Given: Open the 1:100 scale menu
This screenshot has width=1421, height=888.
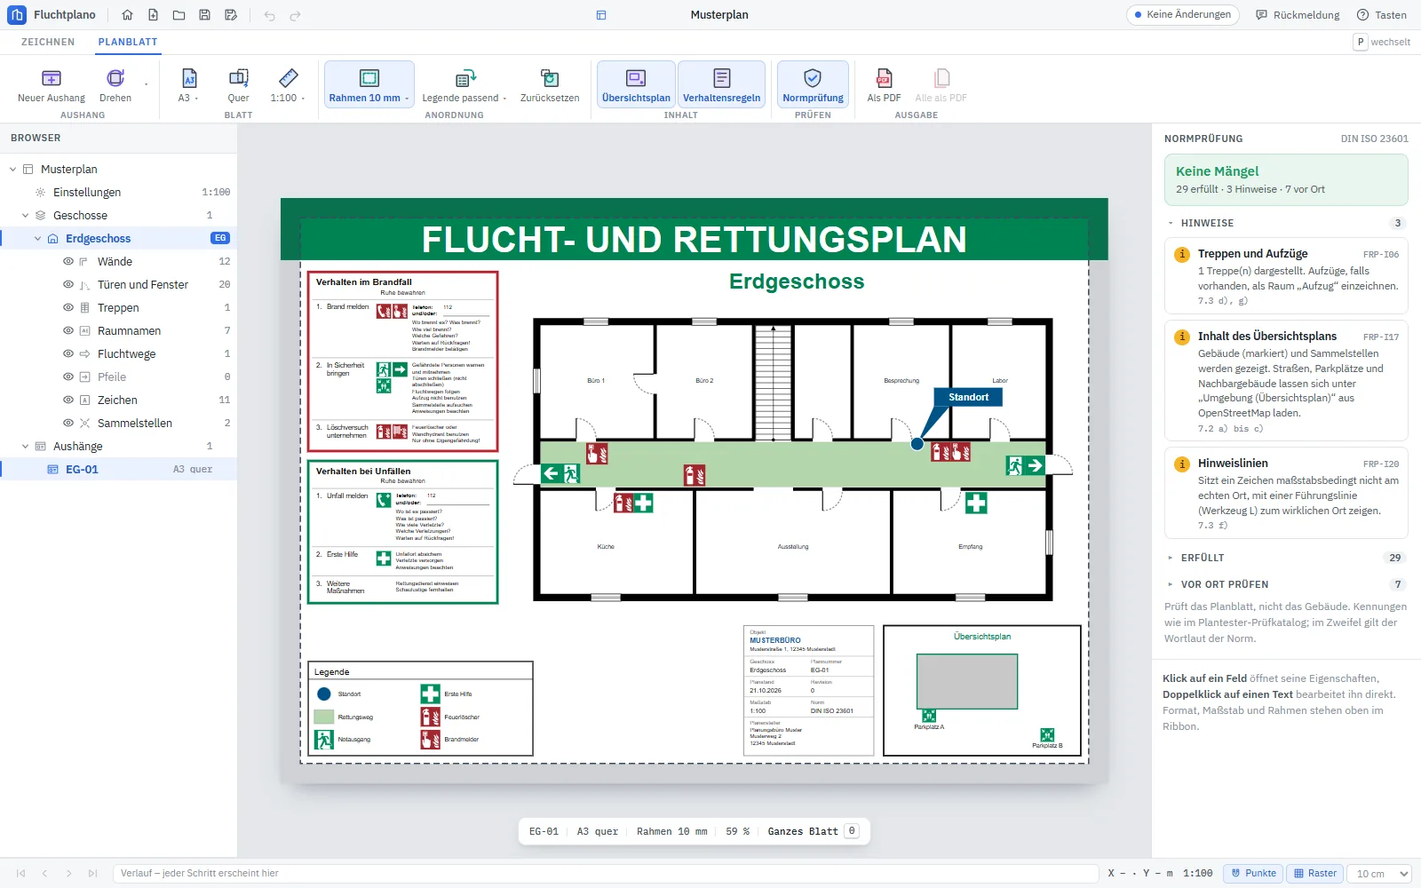Looking at the screenshot, I should (288, 85).
